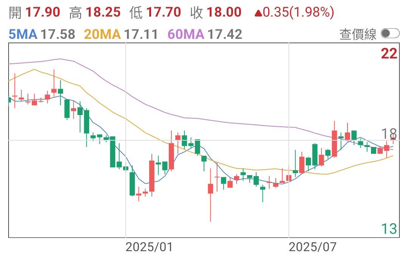Click the 0.35(1.98%) change value
Viewport: 408px width, 270px height.
coord(298,12)
